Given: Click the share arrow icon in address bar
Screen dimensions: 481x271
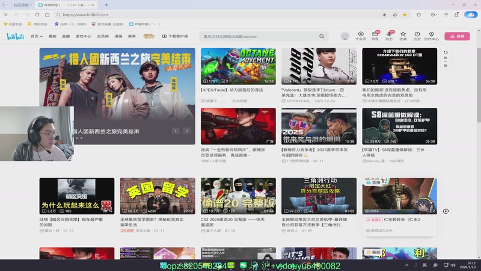Looking at the screenshot, I should point(395,14).
